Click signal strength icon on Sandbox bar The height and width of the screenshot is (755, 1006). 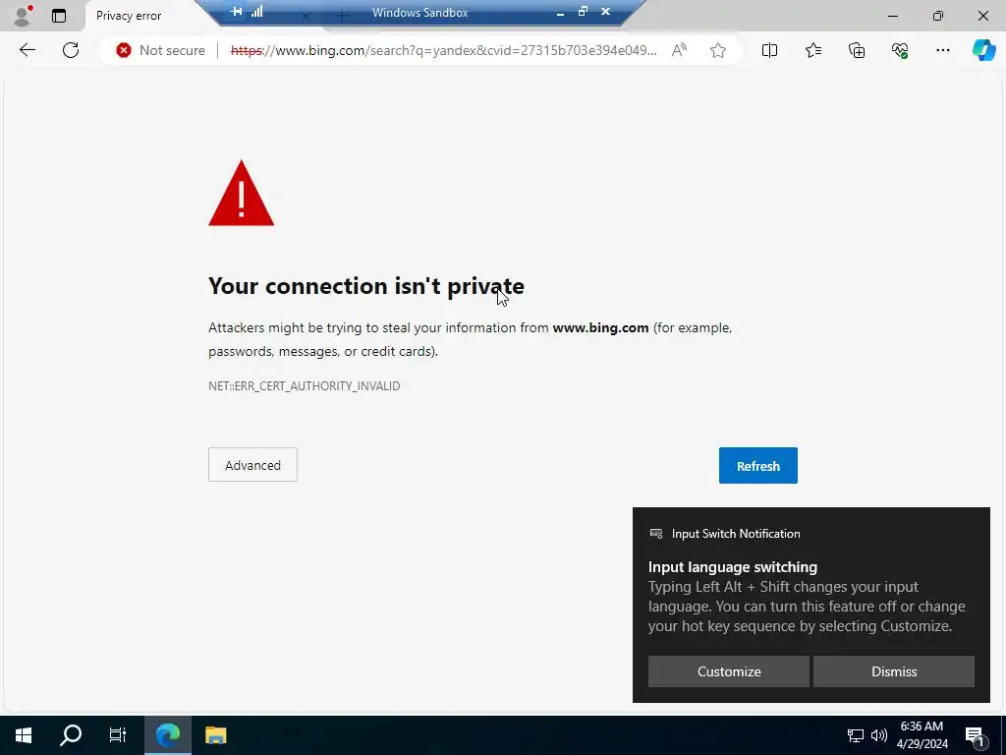[x=257, y=12]
